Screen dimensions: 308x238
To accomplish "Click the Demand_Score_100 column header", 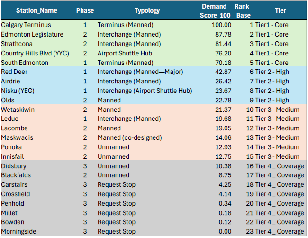I will click(215, 10).
